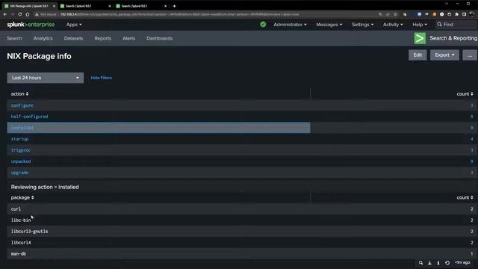The height and width of the screenshot is (269, 478).
Task: Click the Edit dashboard button
Action: pyautogui.click(x=418, y=55)
